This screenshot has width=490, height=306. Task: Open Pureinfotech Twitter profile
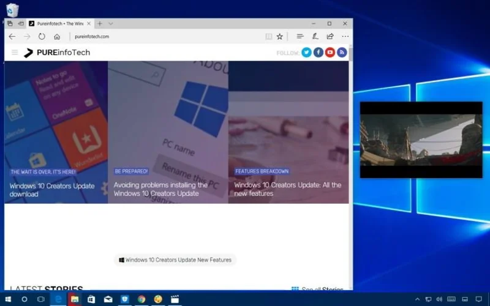pyautogui.click(x=307, y=52)
